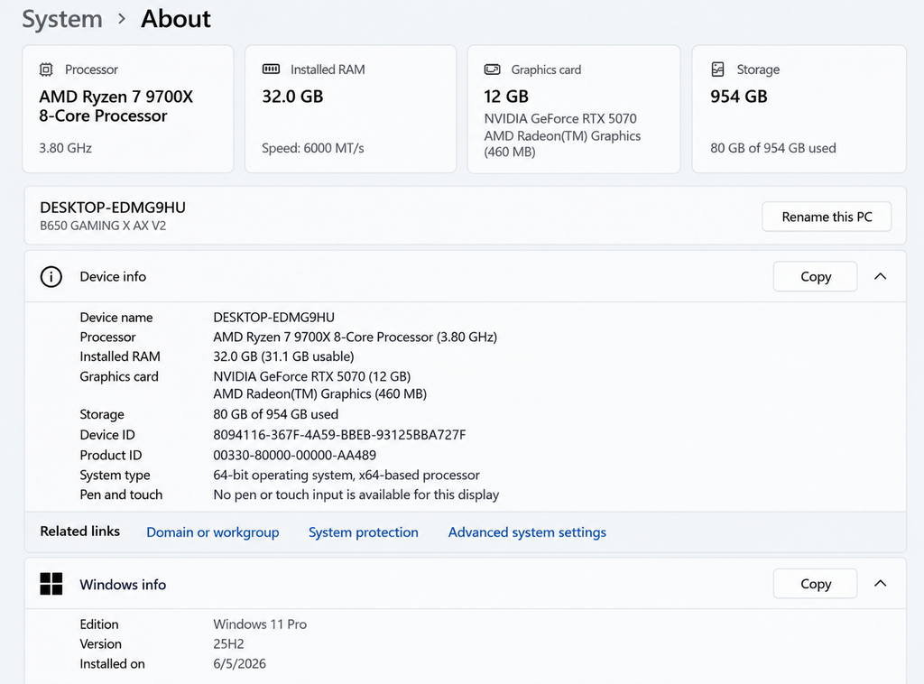This screenshot has width=924, height=684.
Task: Open Advanced system settings link
Action: [527, 532]
